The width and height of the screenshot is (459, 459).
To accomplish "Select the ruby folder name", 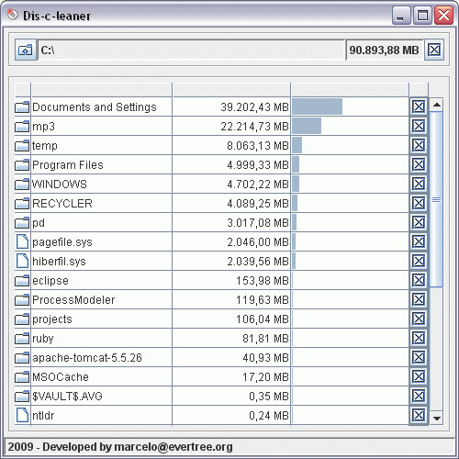I will pyautogui.click(x=43, y=339).
